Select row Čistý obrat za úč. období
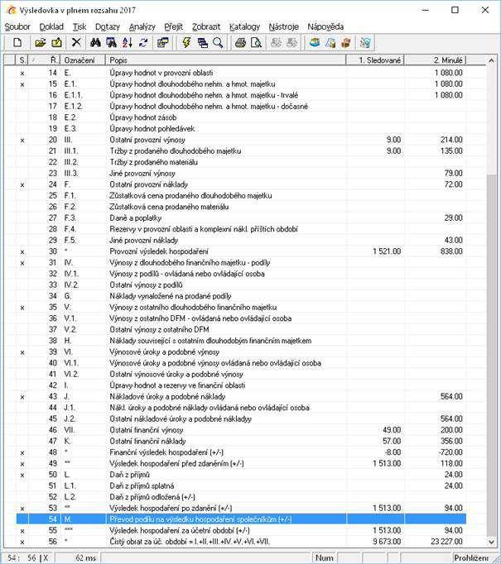Viewport: 501px width, 564px height. [x=241, y=542]
